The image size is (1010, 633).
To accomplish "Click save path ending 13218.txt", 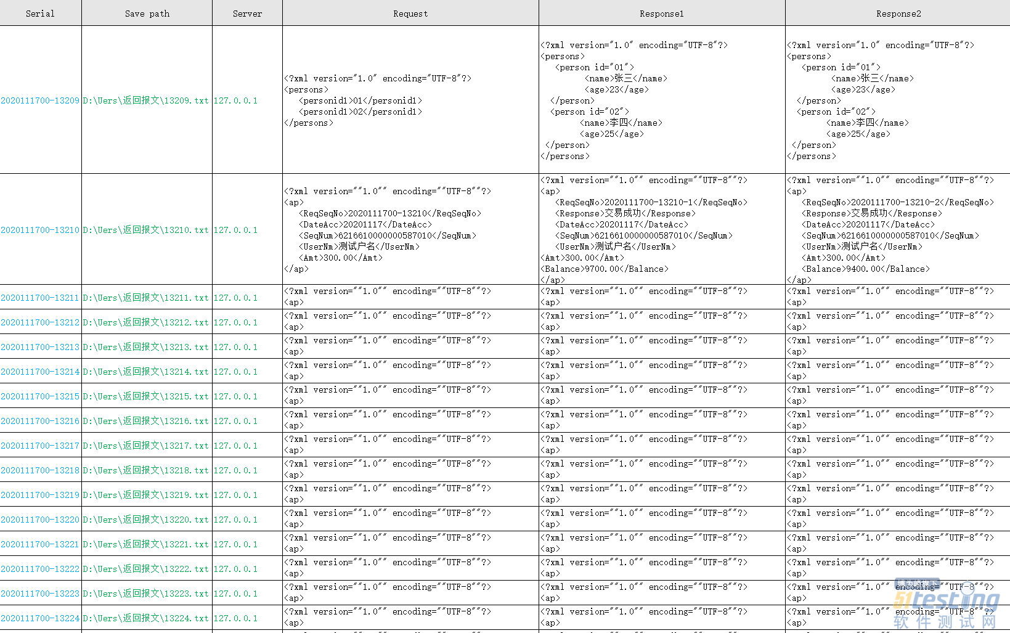I will (x=146, y=470).
